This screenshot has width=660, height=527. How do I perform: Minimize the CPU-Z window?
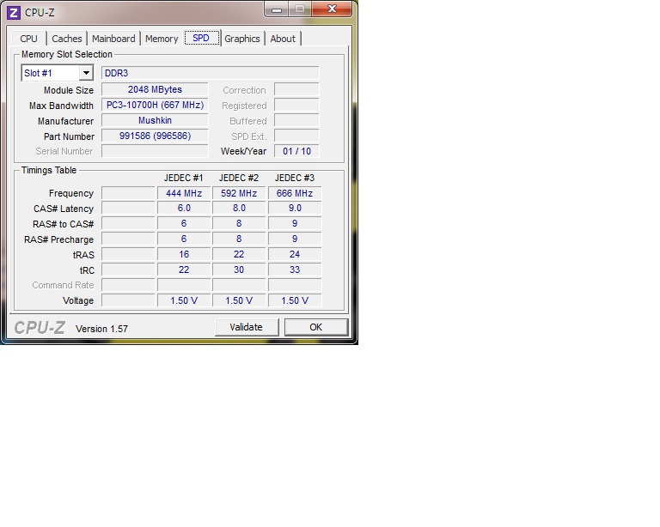[276, 9]
